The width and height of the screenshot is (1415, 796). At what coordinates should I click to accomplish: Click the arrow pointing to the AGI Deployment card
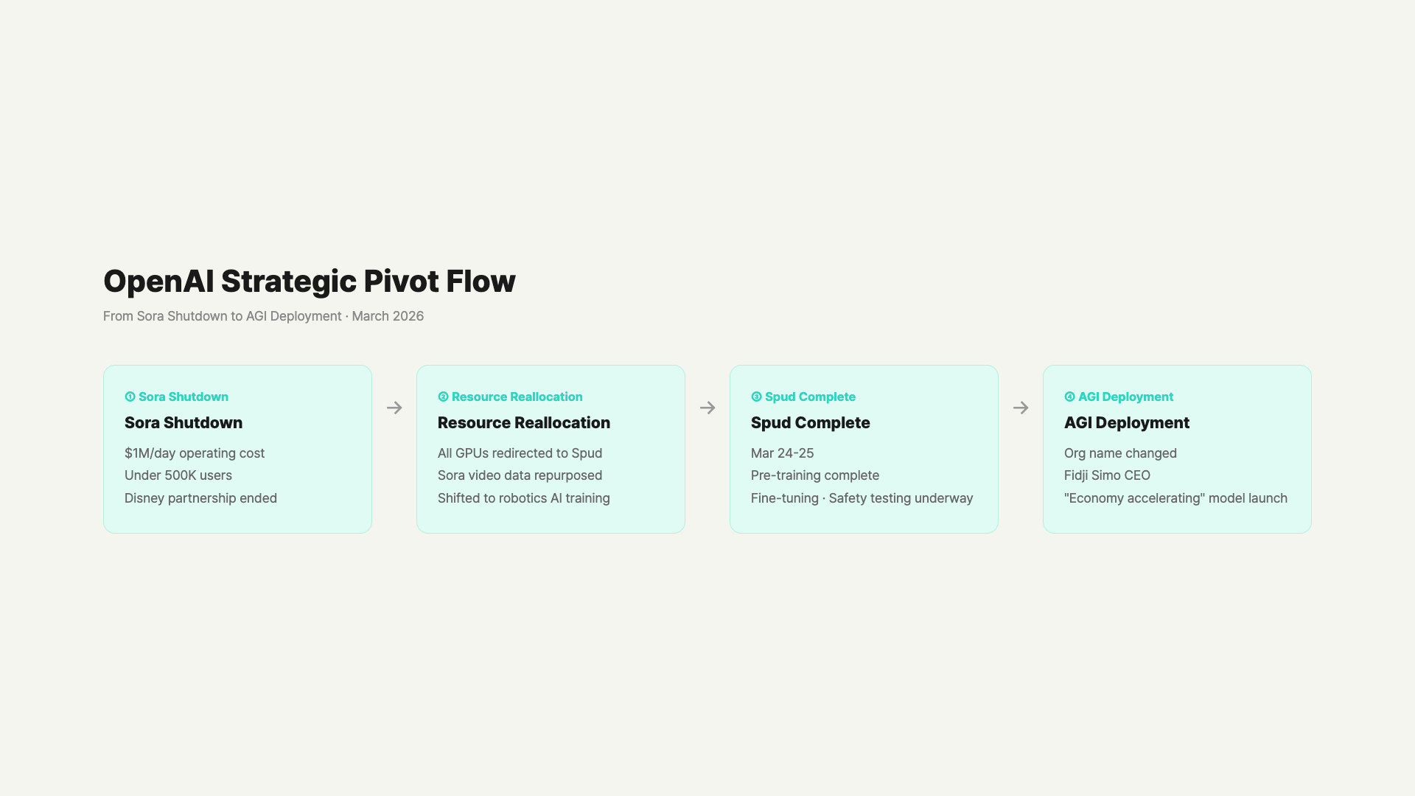pyautogui.click(x=1021, y=408)
